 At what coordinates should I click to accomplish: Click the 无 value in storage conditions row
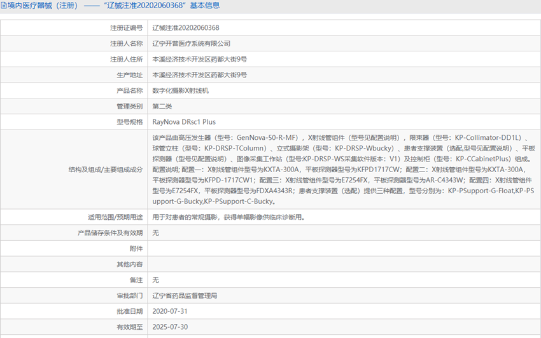[x=155, y=233]
